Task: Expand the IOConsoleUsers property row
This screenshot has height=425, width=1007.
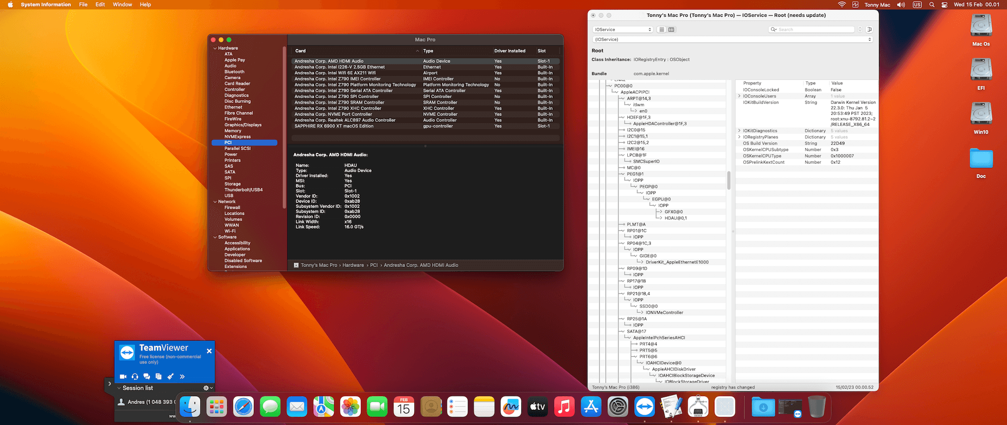Action: 740,96
